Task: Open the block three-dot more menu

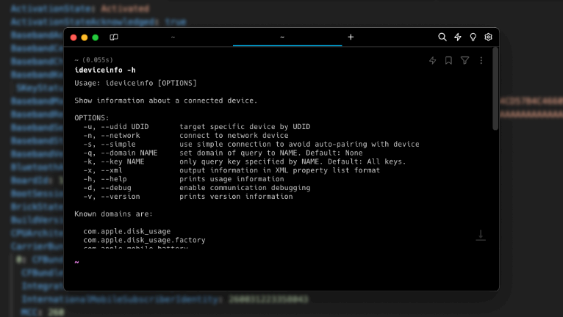Action: tap(481, 60)
